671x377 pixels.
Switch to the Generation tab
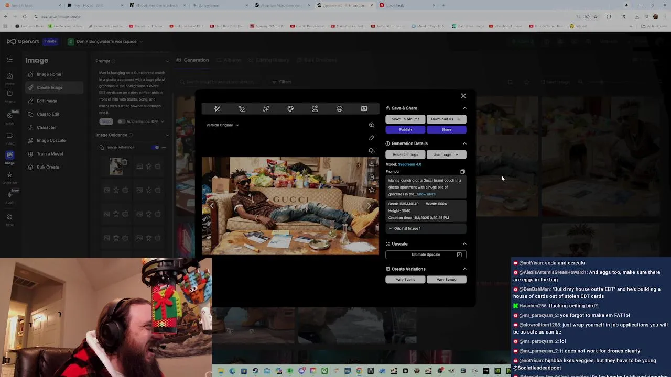click(193, 60)
